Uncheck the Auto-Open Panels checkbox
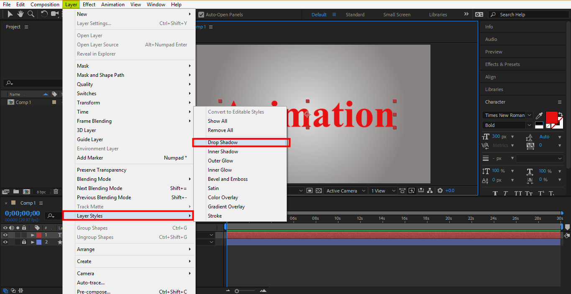The image size is (571, 294). (201, 15)
